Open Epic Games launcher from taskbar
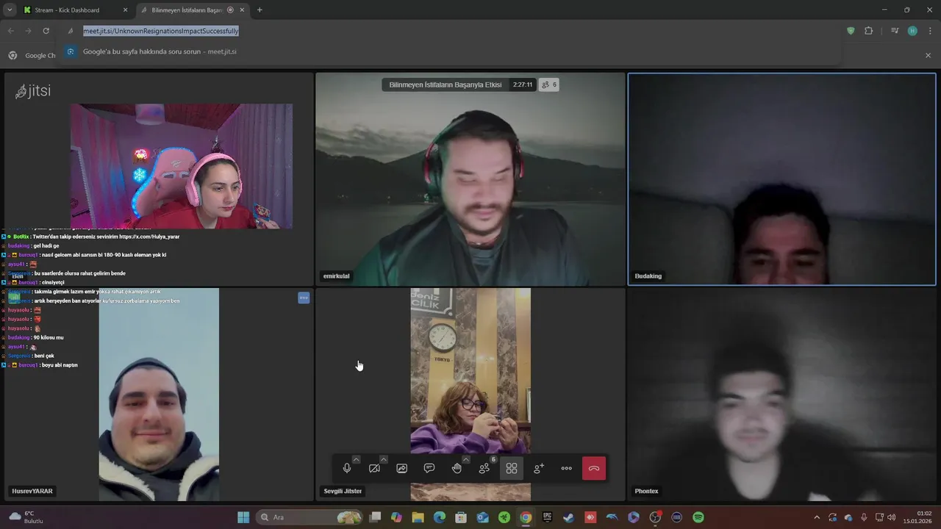 point(547,517)
